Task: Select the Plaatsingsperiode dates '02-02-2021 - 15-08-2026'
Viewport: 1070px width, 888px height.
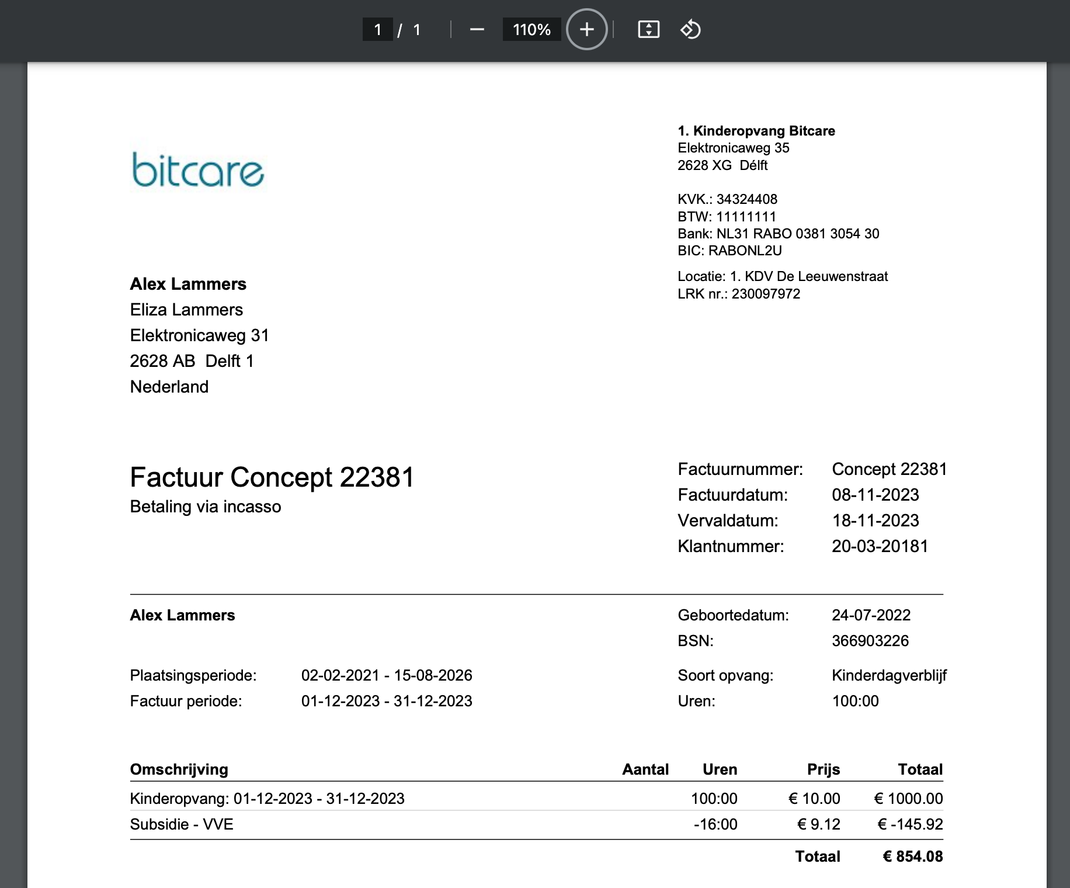Action: coord(387,675)
